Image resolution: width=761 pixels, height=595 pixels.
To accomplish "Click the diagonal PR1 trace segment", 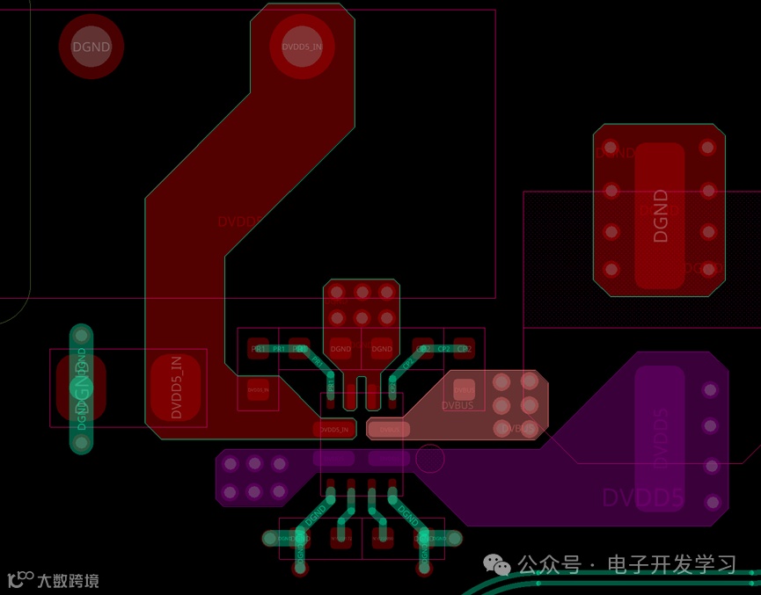I will click(317, 361).
